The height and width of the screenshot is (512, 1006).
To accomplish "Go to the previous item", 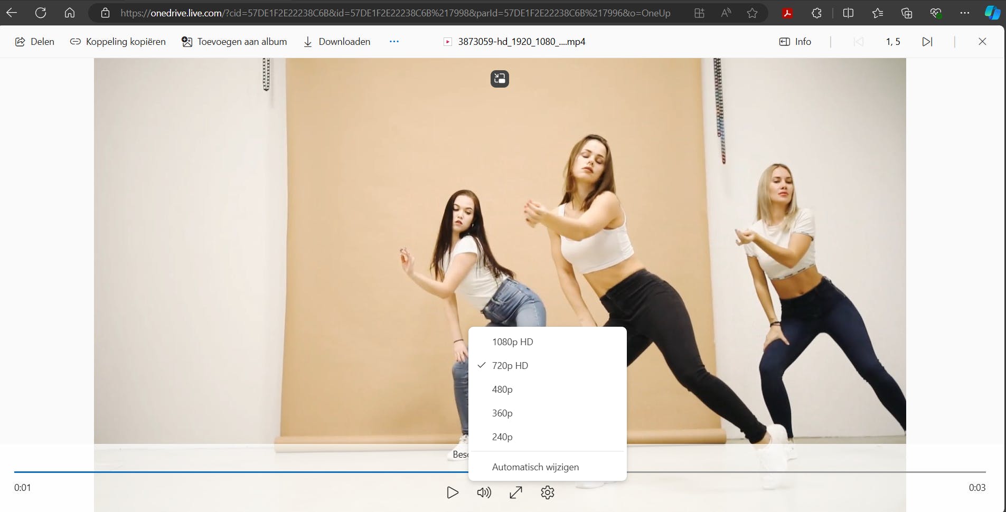I will point(859,42).
